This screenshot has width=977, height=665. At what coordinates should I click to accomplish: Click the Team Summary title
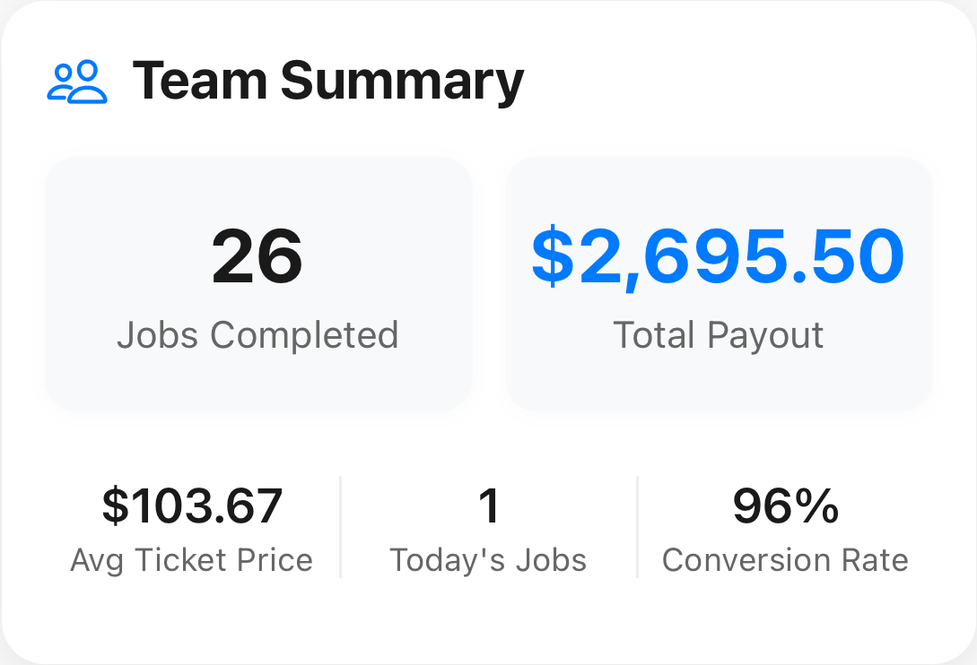click(x=329, y=81)
